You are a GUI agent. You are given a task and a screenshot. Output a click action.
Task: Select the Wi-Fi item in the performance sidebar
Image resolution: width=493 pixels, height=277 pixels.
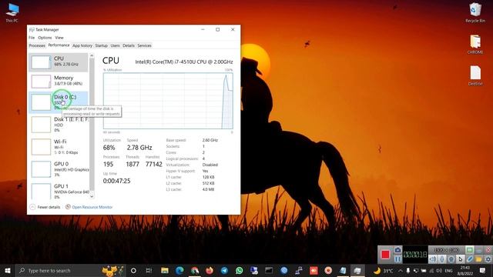(x=59, y=147)
